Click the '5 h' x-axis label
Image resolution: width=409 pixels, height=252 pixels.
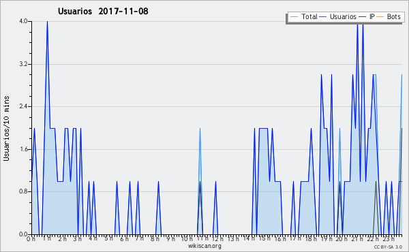109,238
